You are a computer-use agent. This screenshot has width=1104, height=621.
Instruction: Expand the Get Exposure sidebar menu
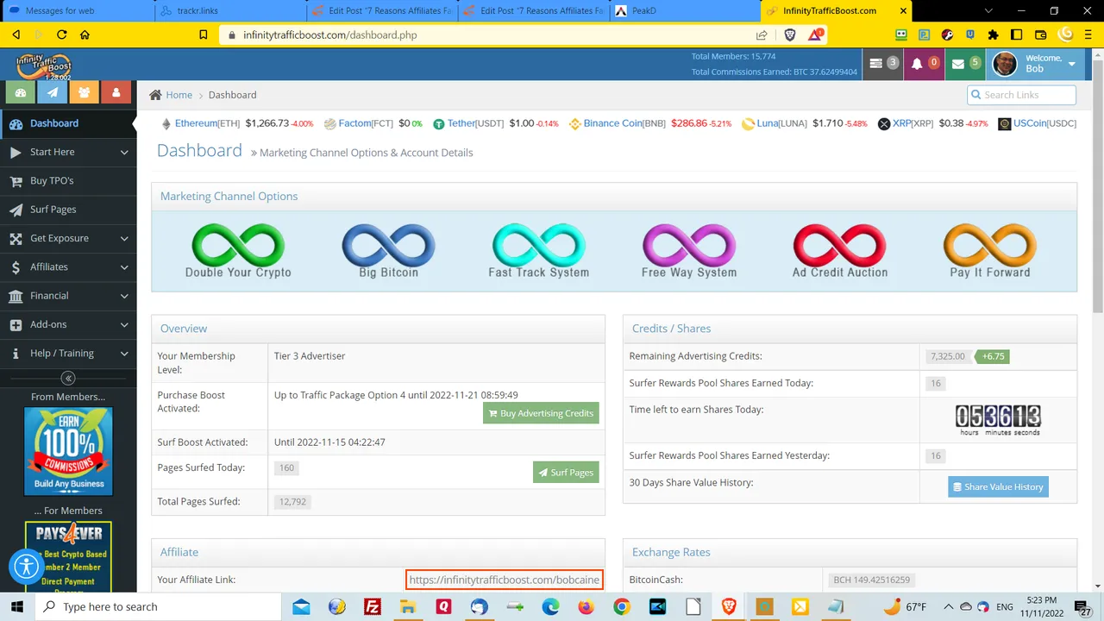tap(68, 238)
